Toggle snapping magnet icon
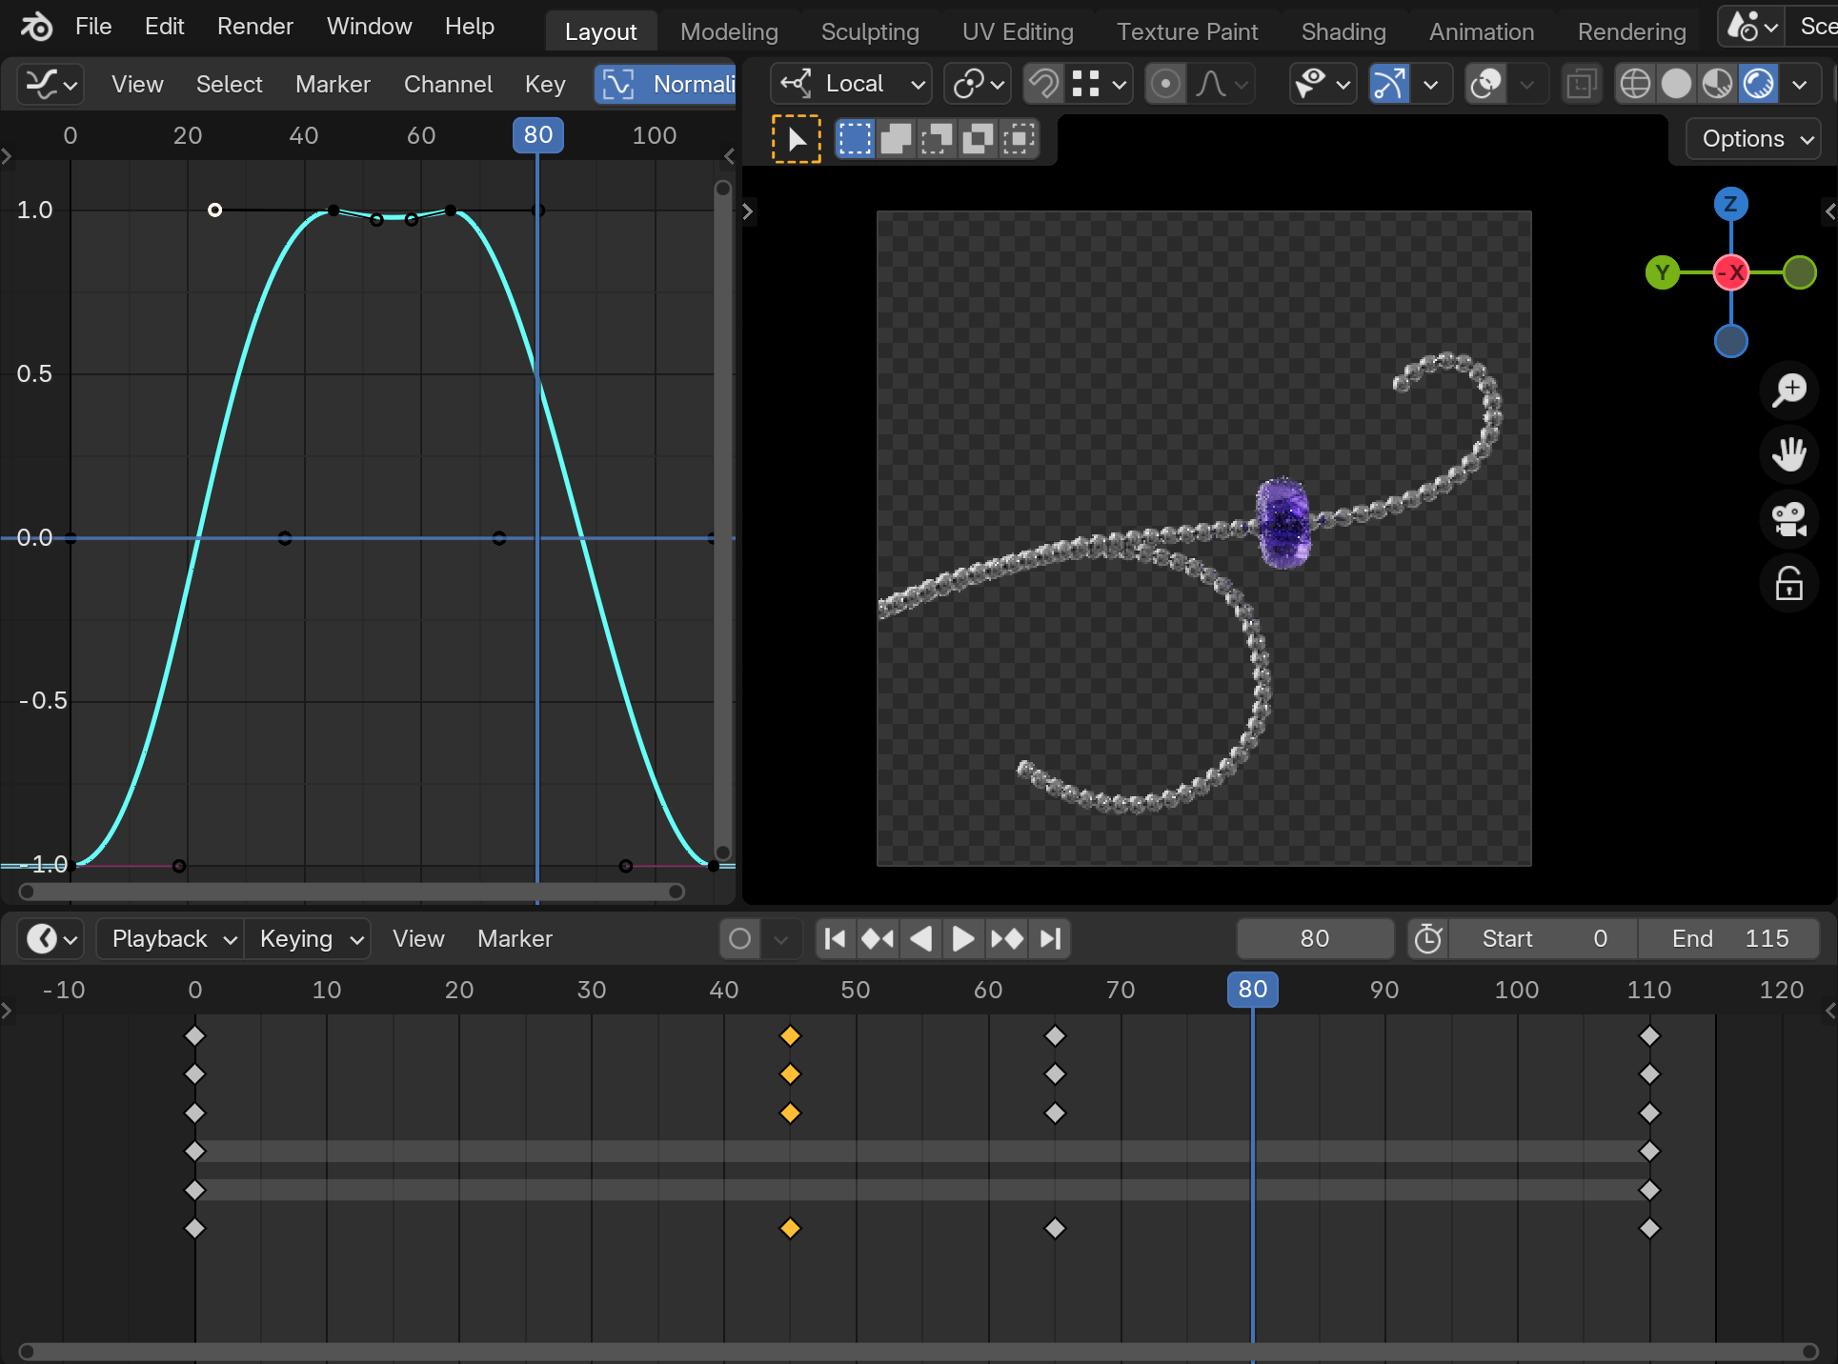 [x=1043, y=85]
